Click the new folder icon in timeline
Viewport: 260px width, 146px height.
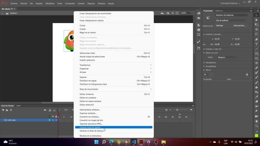[x=7, y=110]
